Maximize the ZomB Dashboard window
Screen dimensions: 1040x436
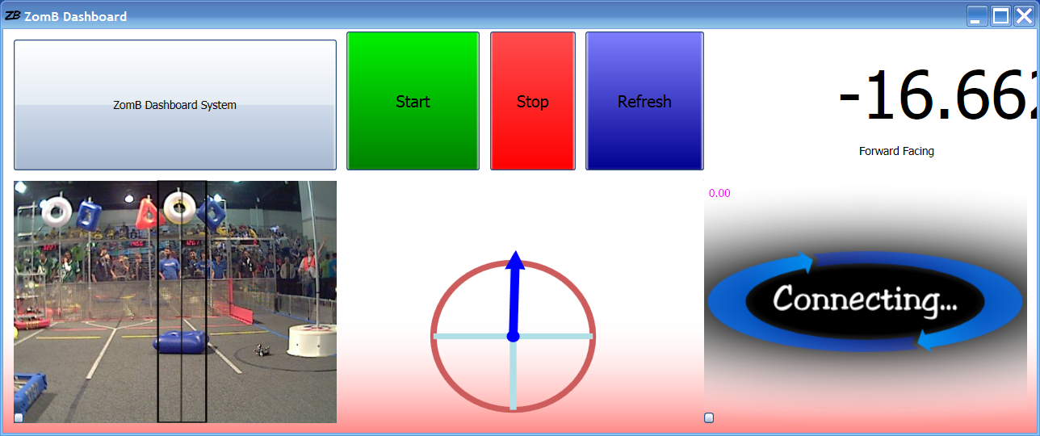point(1000,16)
